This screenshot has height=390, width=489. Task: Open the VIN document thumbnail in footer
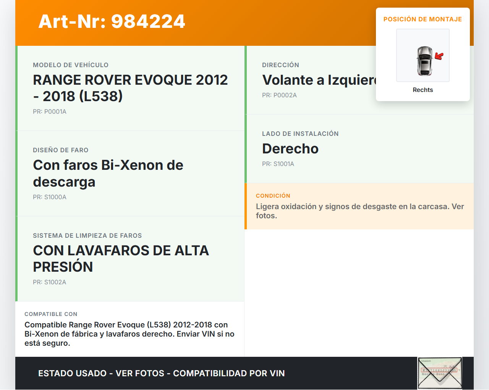pyautogui.click(x=440, y=373)
